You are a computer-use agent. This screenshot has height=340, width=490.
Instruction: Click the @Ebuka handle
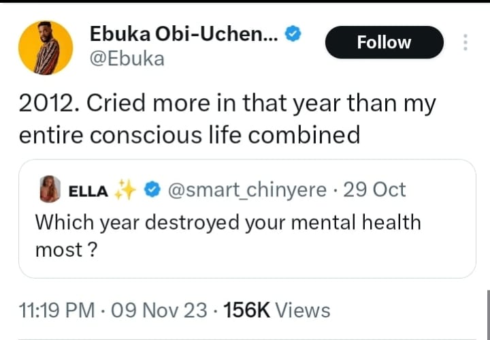[x=127, y=59]
